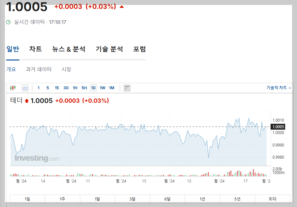Open the 일반 tab
297x207 pixels.
point(13,49)
